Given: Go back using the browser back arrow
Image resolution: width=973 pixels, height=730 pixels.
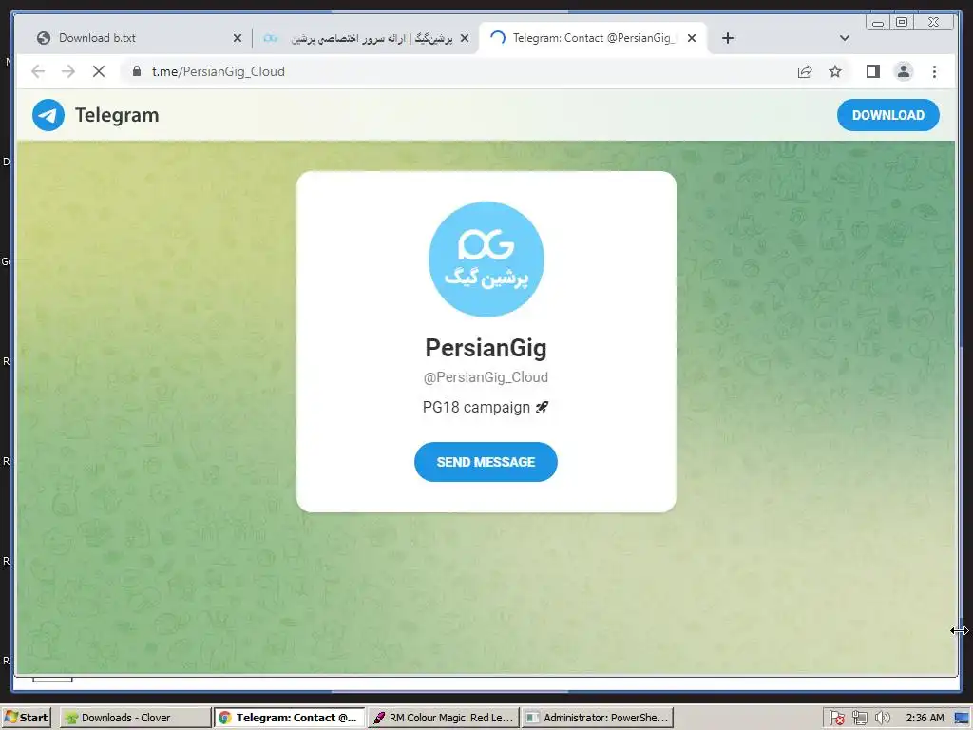Looking at the screenshot, I should pyautogui.click(x=38, y=71).
